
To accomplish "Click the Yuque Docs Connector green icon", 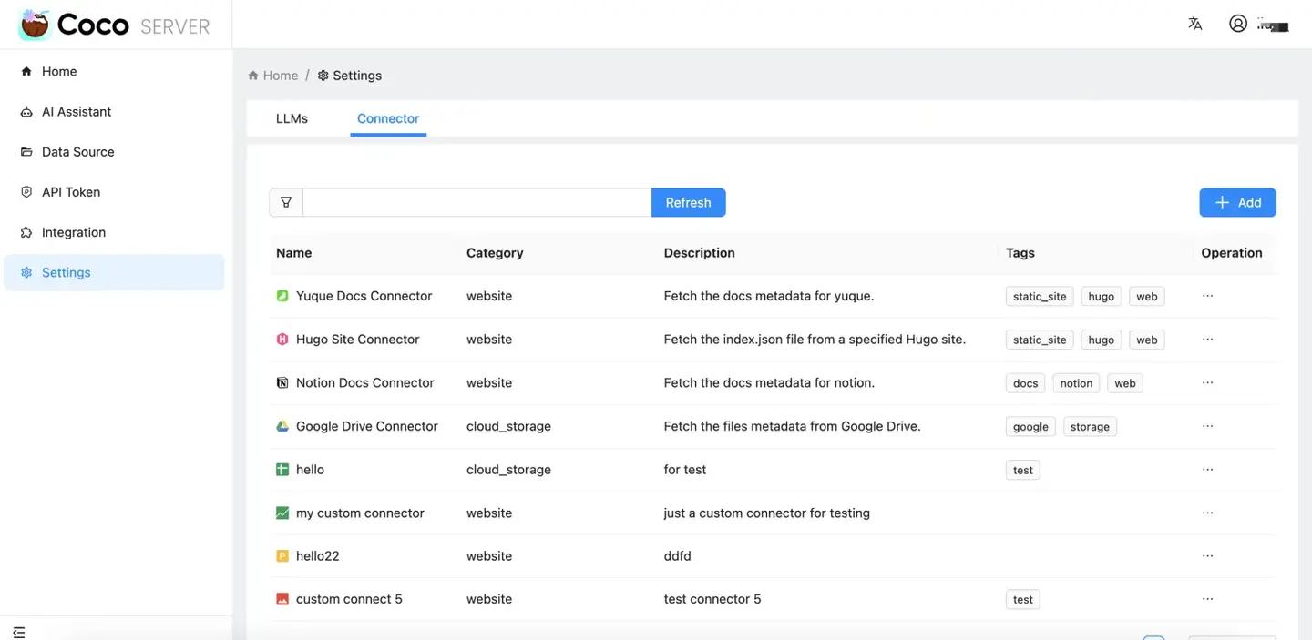I will pos(282,296).
